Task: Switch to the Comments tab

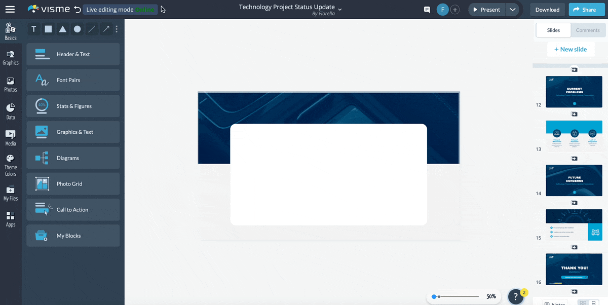Action: point(588,30)
